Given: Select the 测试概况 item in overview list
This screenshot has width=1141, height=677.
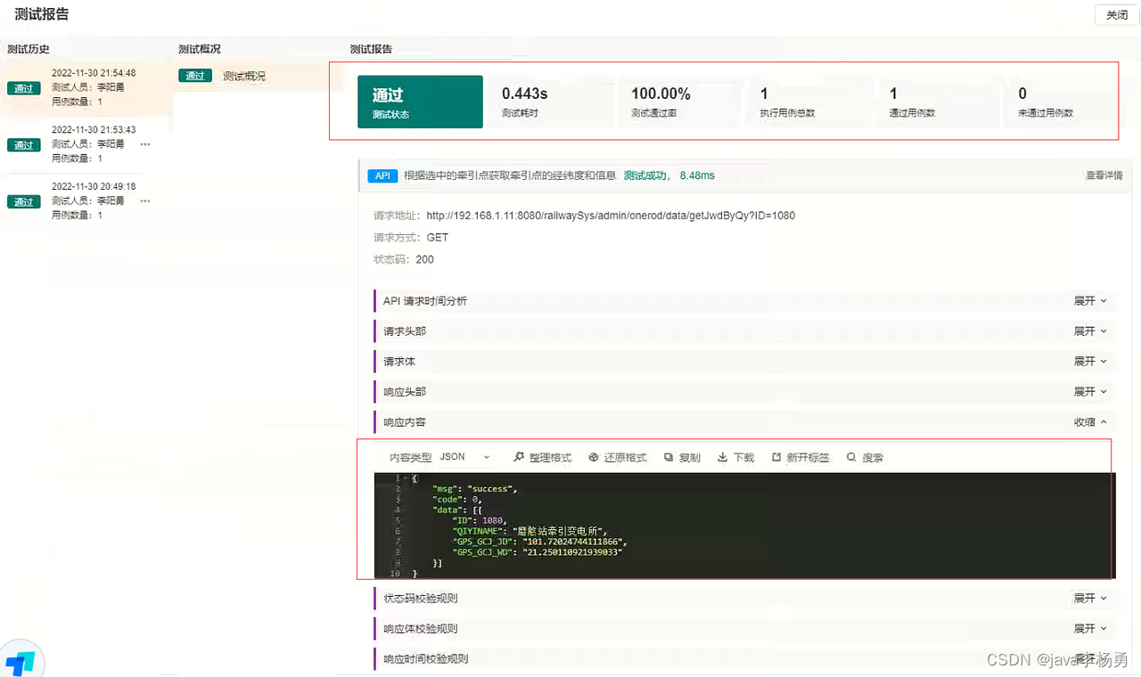Looking at the screenshot, I should [244, 77].
